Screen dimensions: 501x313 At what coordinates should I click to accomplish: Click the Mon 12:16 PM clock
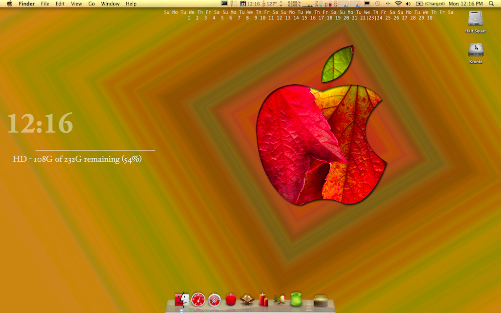[x=465, y=4]
